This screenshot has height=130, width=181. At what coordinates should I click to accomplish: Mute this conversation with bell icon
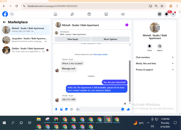150,46
